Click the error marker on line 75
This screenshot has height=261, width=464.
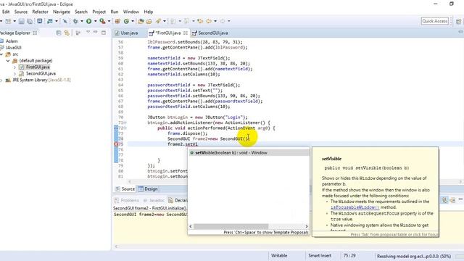(x=116, y=144)
